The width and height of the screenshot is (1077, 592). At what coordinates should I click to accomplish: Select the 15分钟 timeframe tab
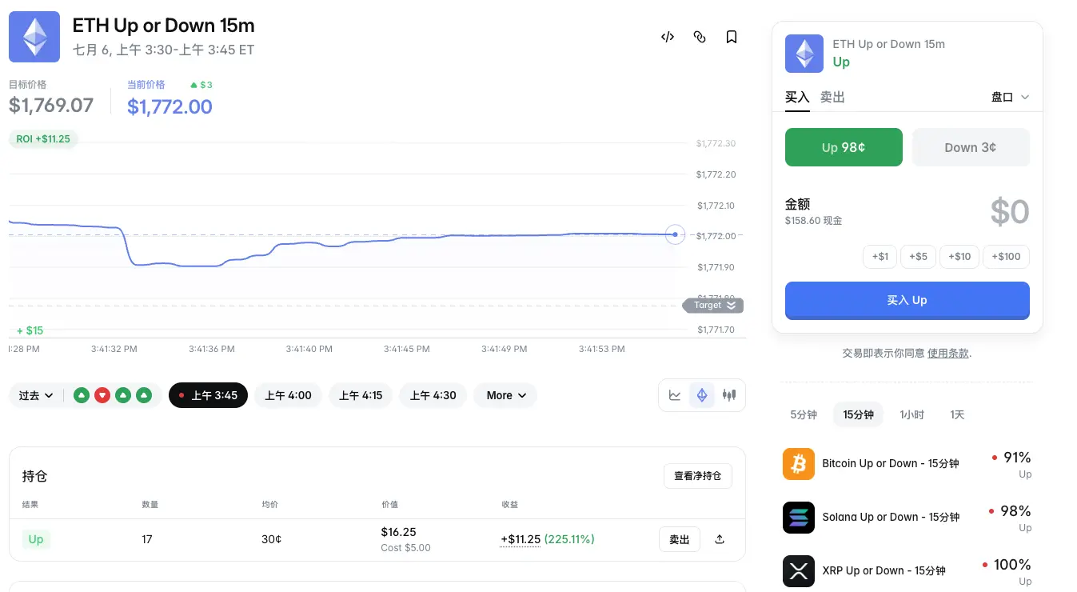(x=858, y=414)
